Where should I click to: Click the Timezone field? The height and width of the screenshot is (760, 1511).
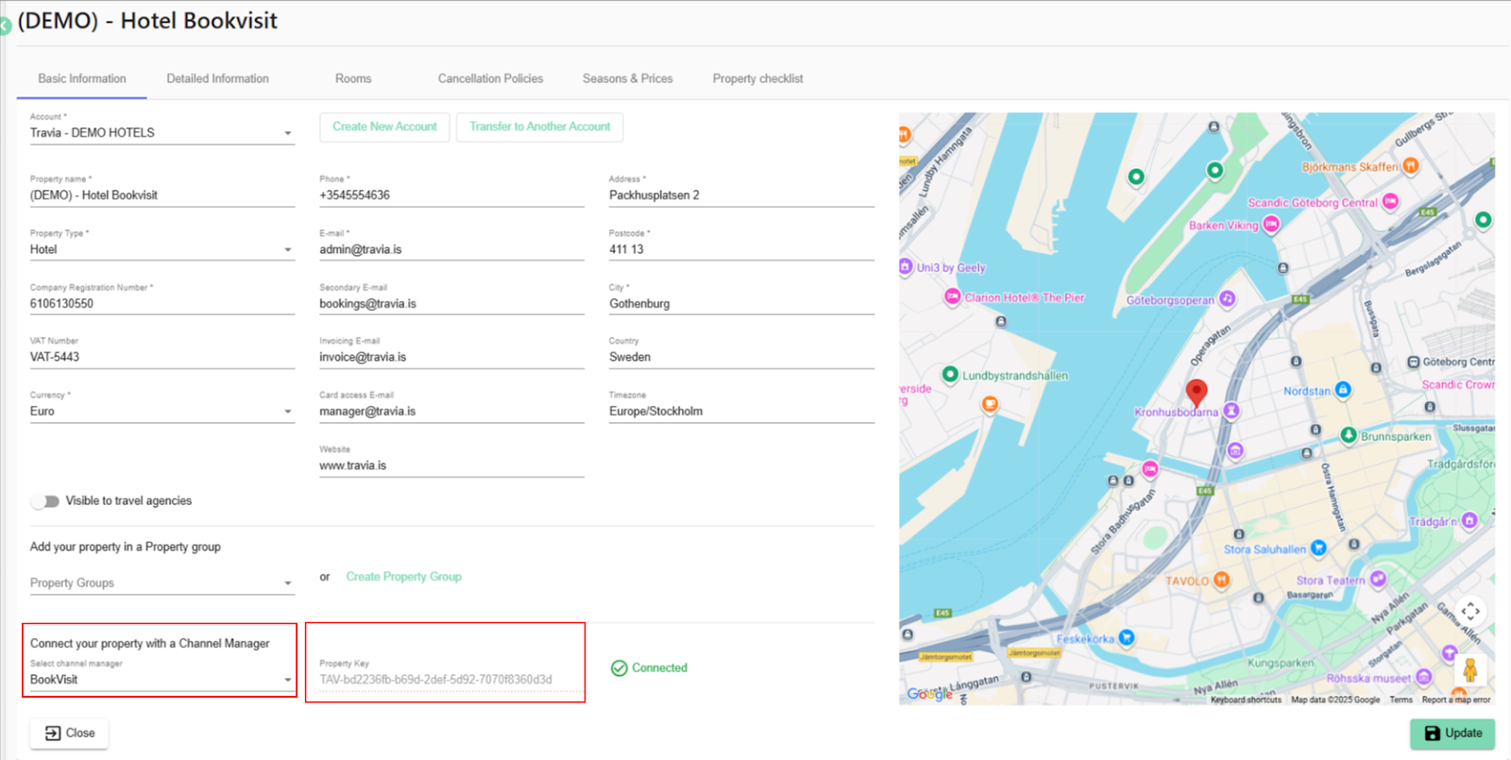click(x=741, y=412)
